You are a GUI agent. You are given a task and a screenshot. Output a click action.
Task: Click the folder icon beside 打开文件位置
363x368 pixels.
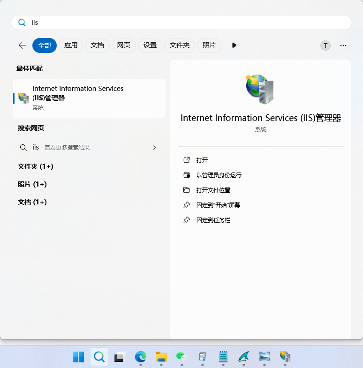[x=187, y=190]
